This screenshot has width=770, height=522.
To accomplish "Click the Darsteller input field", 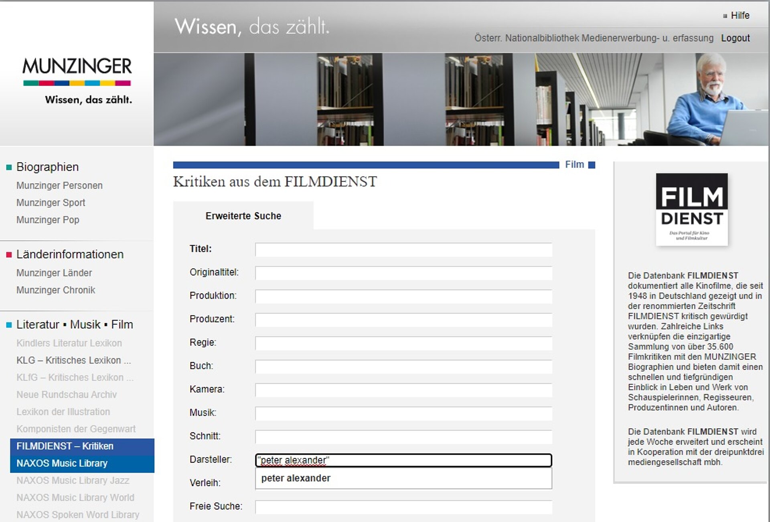I will pyautogui.click(x=403, y=460).
